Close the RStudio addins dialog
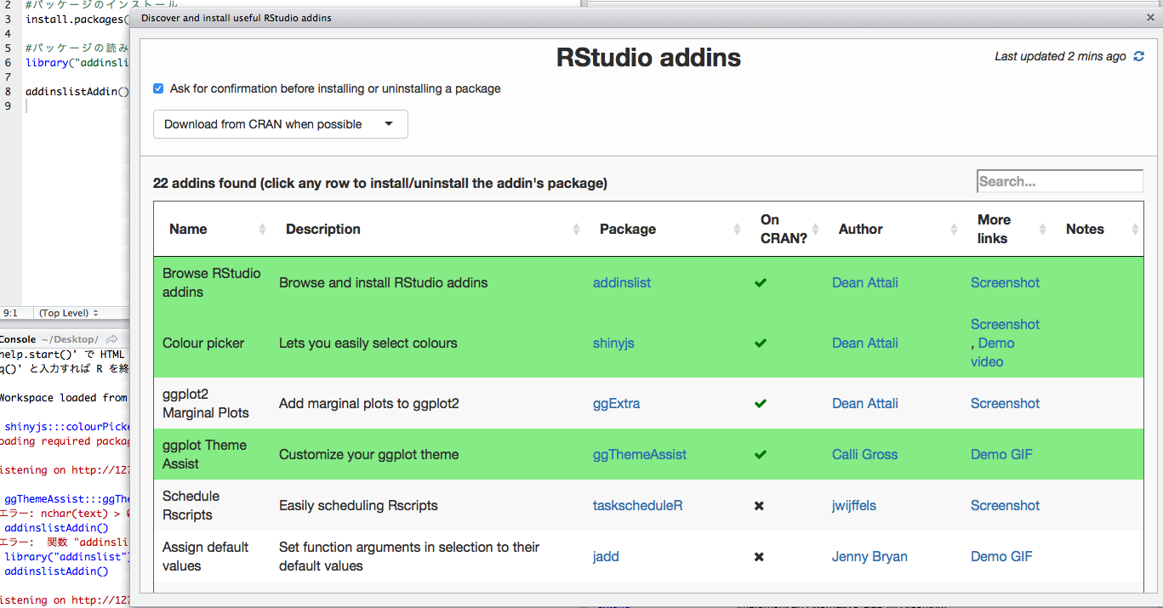Image resolution: width=1163 pixels, height=608 pixels. [1151, 17]
